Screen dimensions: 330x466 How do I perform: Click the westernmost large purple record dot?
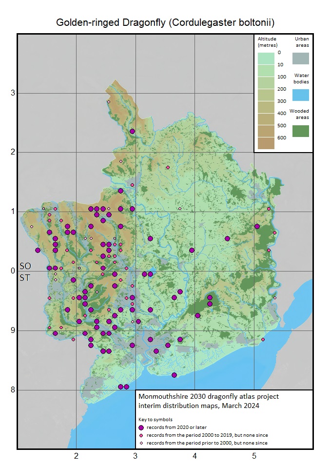[x=38, y=250]
